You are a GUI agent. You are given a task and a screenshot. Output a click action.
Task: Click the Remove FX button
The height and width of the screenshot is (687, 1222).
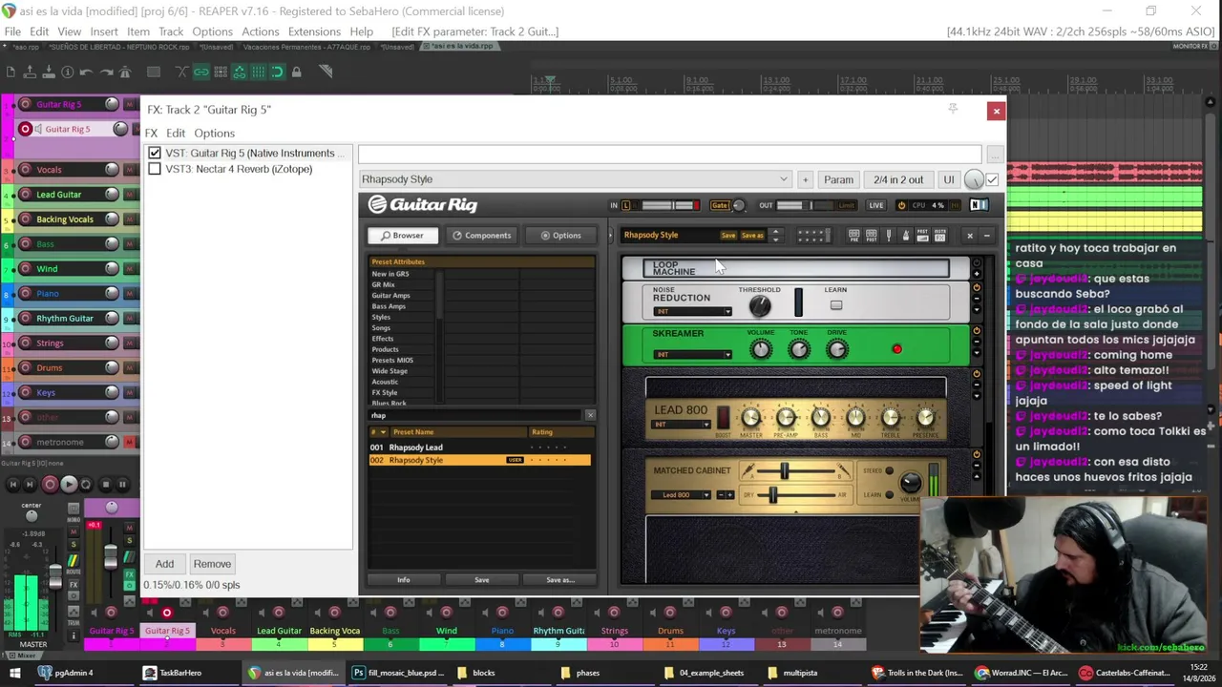(212, 564)
